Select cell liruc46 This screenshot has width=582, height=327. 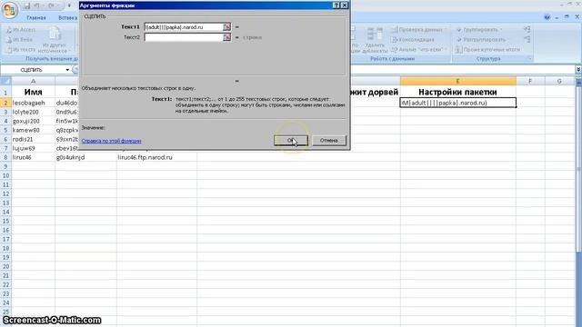pyautogui.click(x=33, y=157)
